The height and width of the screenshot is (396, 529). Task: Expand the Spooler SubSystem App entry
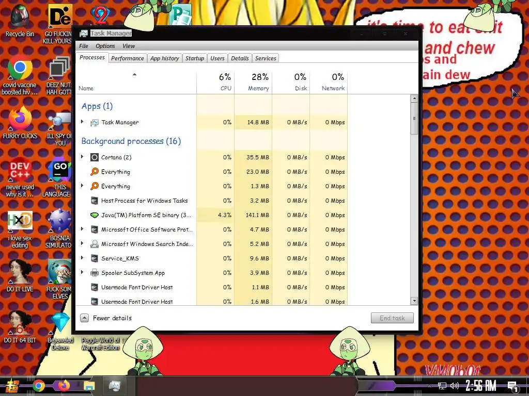click(82, 272)
